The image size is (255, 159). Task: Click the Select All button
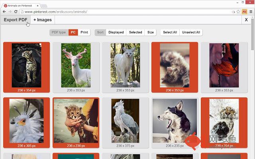click(170, 32)
